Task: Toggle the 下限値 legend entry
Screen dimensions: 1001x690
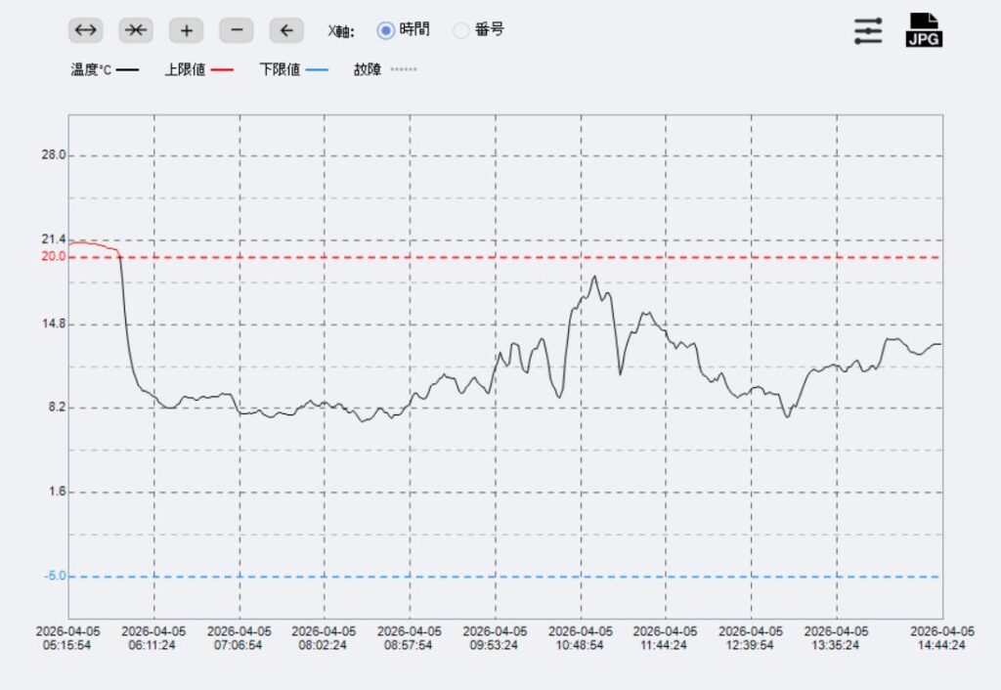Action: click(293, 70)
